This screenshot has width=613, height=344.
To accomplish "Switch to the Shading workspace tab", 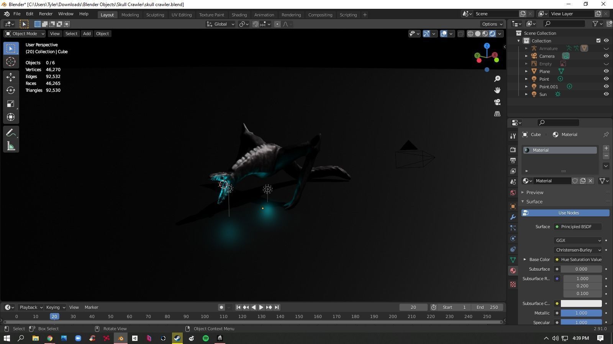I will click(x=239, y=15).
